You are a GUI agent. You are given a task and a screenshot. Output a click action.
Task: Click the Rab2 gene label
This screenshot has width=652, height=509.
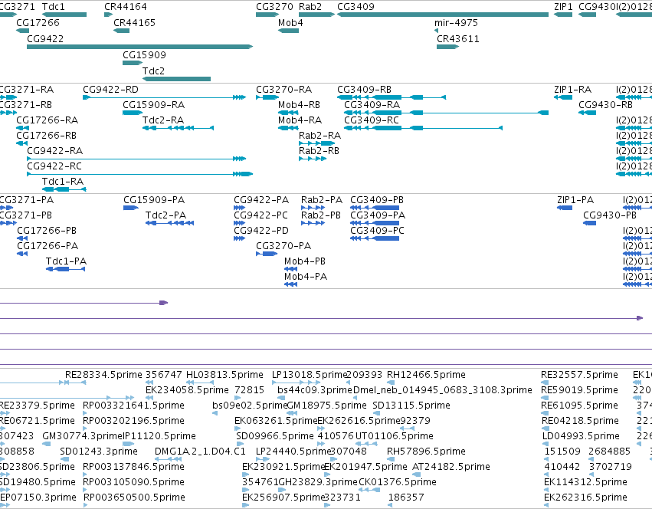(x=310, y=7)
